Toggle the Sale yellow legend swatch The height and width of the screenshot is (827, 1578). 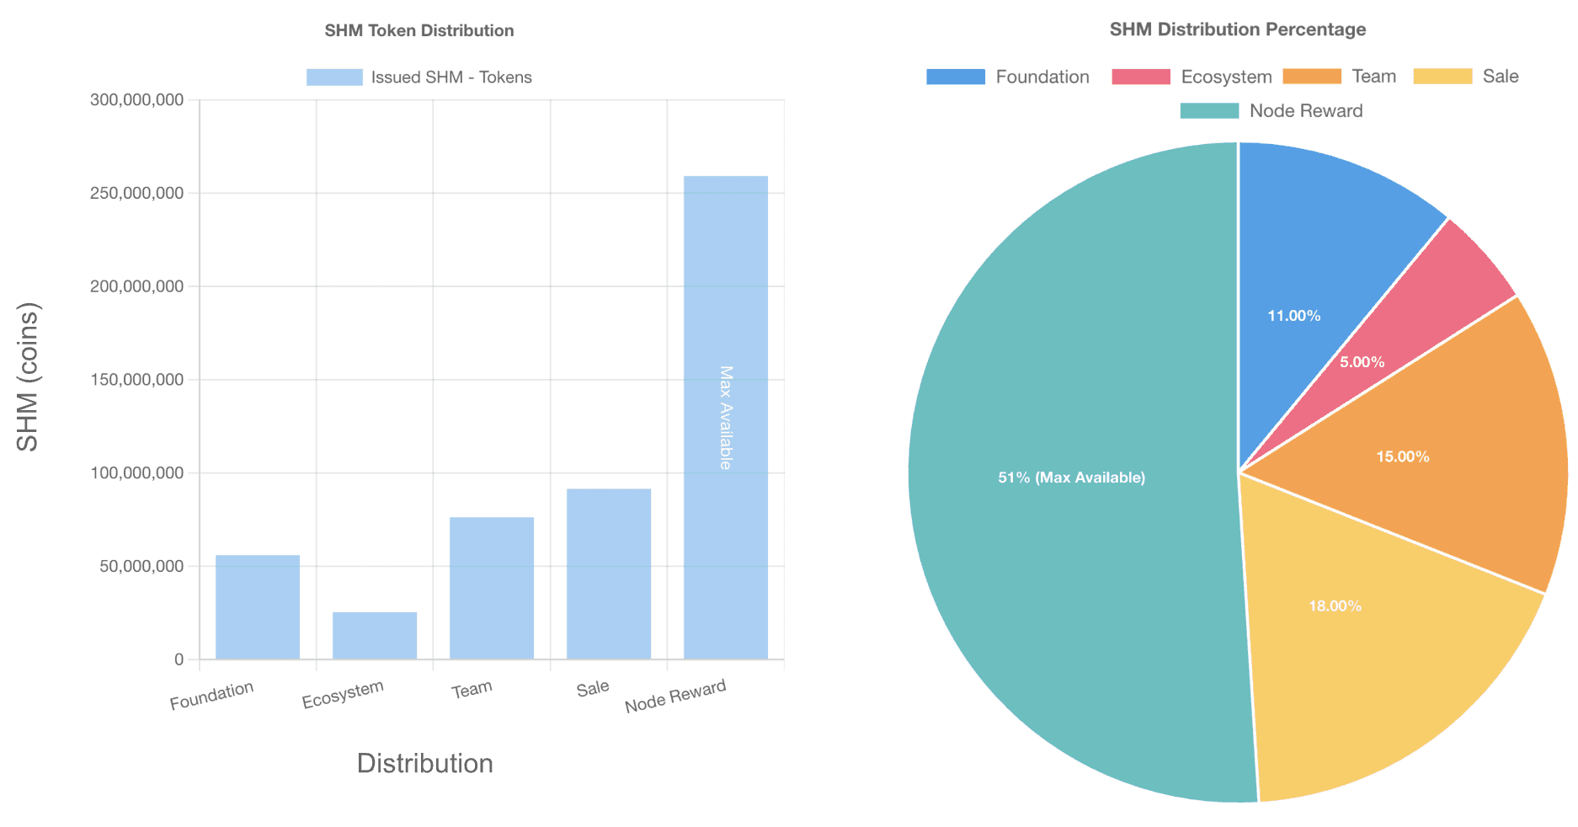(x=1442, y=77)
